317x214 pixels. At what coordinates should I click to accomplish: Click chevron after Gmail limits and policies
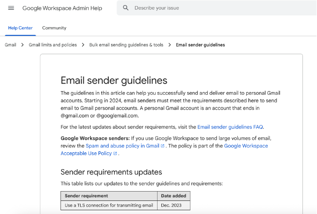83,45
